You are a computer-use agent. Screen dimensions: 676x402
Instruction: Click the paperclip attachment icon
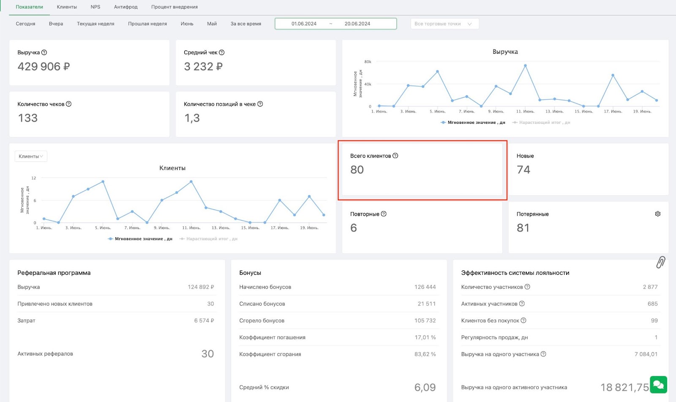pos(661,262)
